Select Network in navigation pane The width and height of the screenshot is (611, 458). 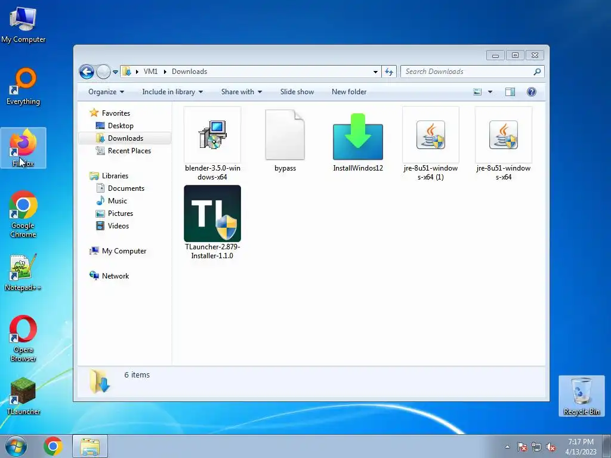pyautogui.click(x=115, y=276)
